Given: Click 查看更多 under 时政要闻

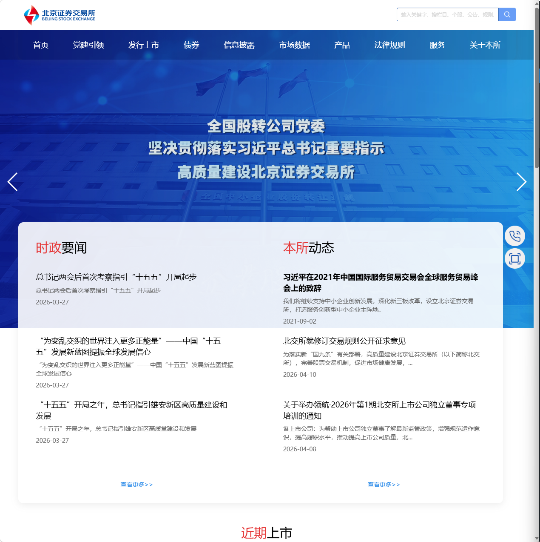Looking at the screenshot, I should click(x=136, y=484).
